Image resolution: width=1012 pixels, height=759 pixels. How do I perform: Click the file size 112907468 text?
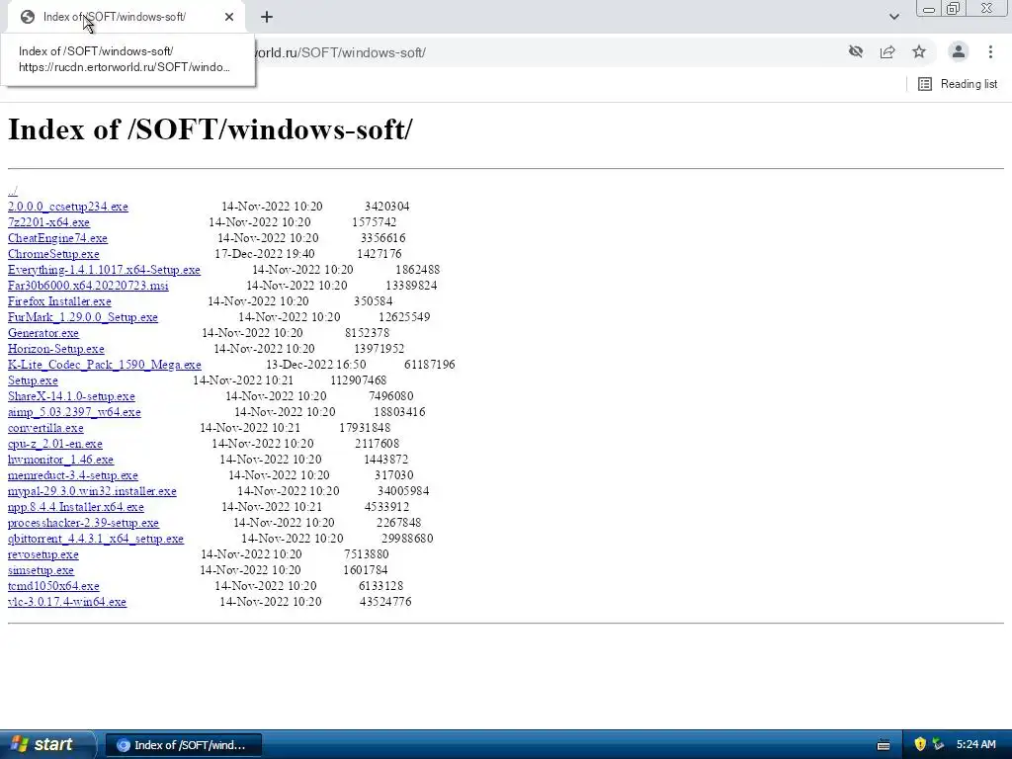359,380
